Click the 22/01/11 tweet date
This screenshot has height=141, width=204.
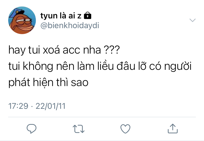pyautogui.click(x=51, y=106)
